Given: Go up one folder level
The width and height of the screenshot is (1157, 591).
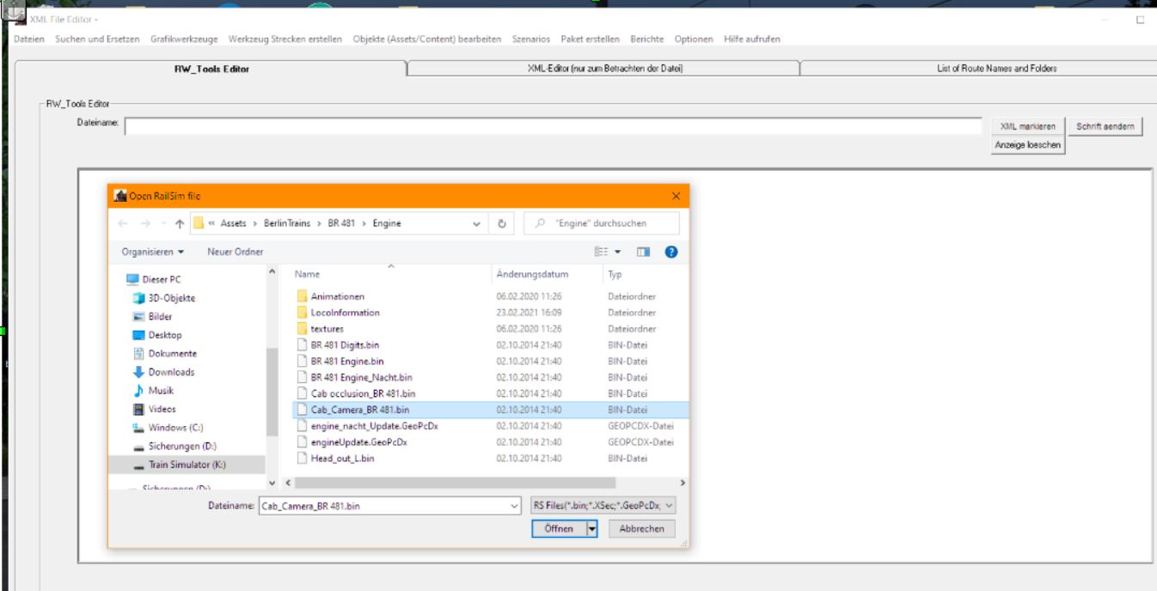Looking at the screenshot, I should 179,223.
